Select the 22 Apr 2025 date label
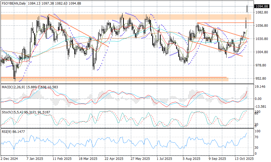Image resolution: width=271 pixels, height=162 pixels. 114,159
